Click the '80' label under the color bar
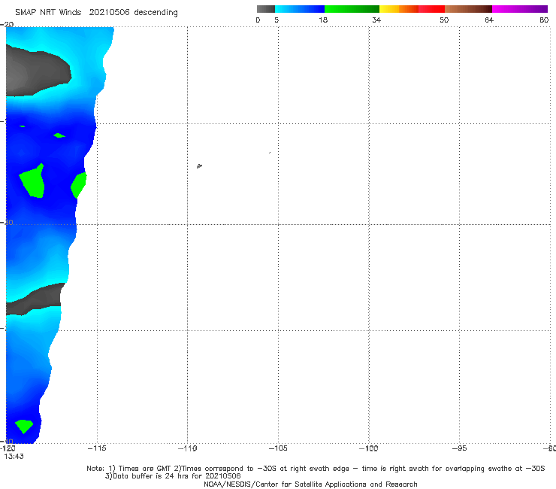 point(544,20)
